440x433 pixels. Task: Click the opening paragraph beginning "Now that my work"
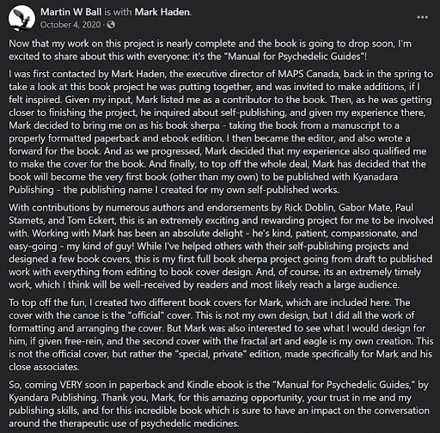(x=210, y=50)
